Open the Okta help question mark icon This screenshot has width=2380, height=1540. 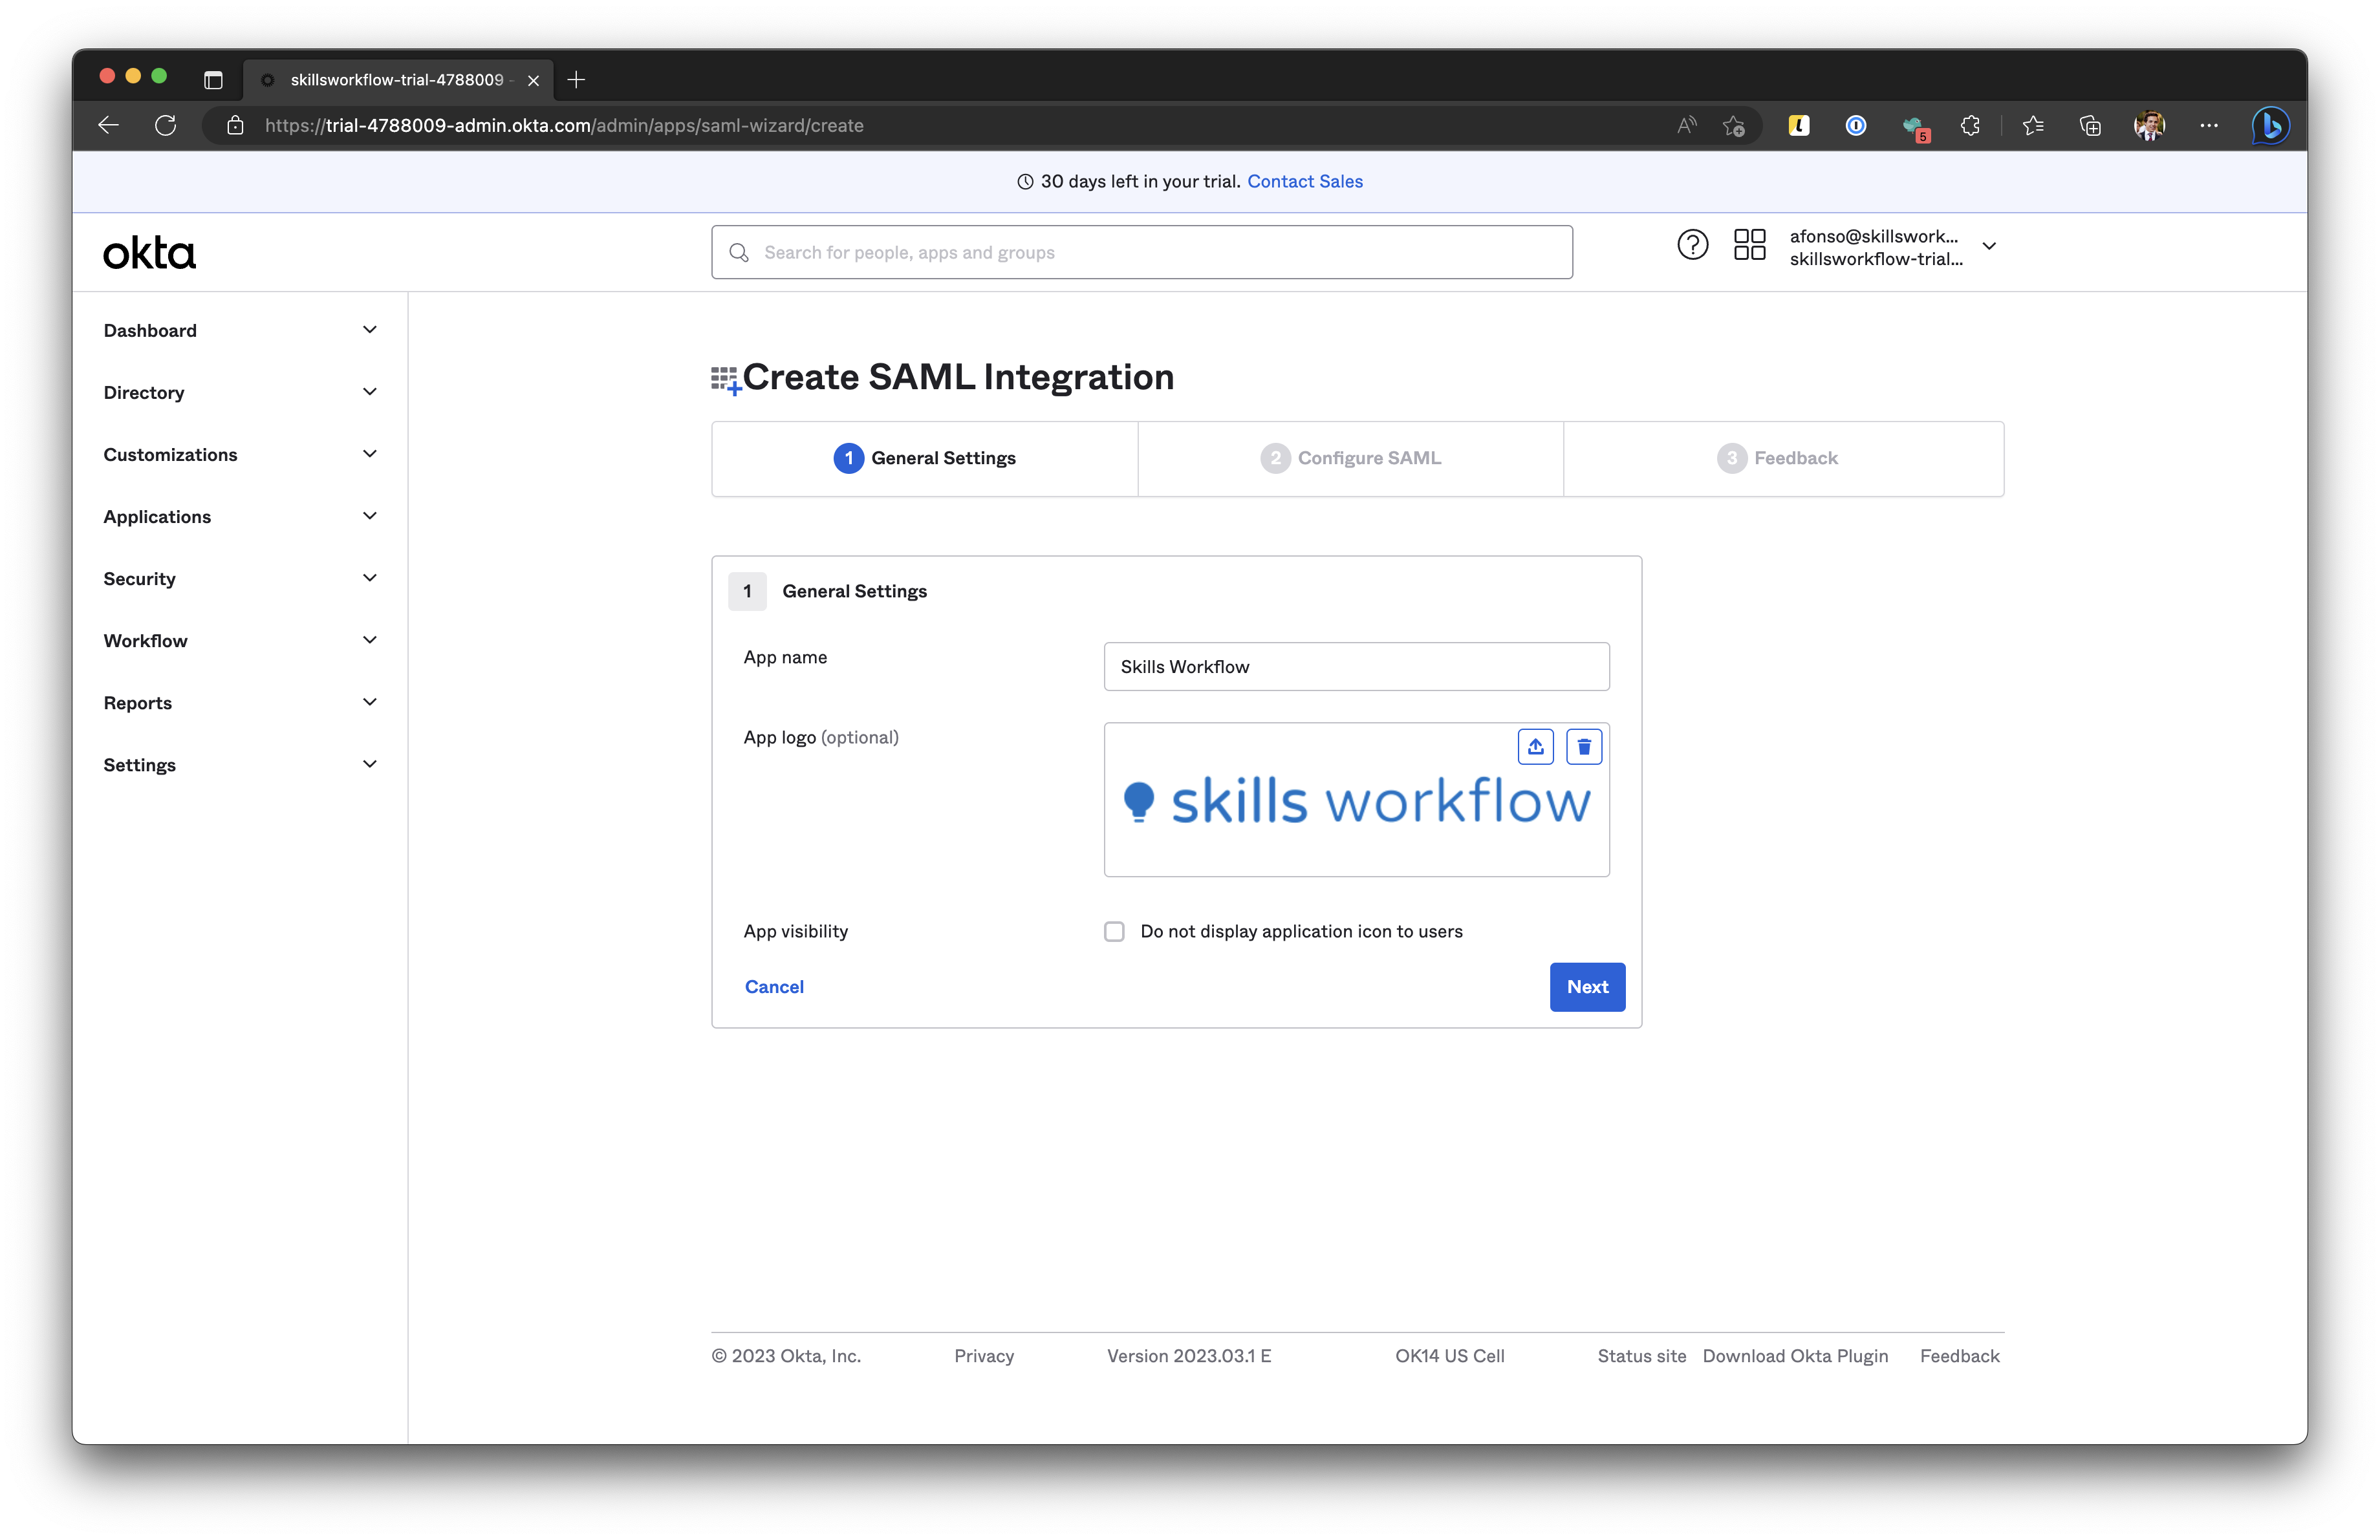coord(1692,245)
